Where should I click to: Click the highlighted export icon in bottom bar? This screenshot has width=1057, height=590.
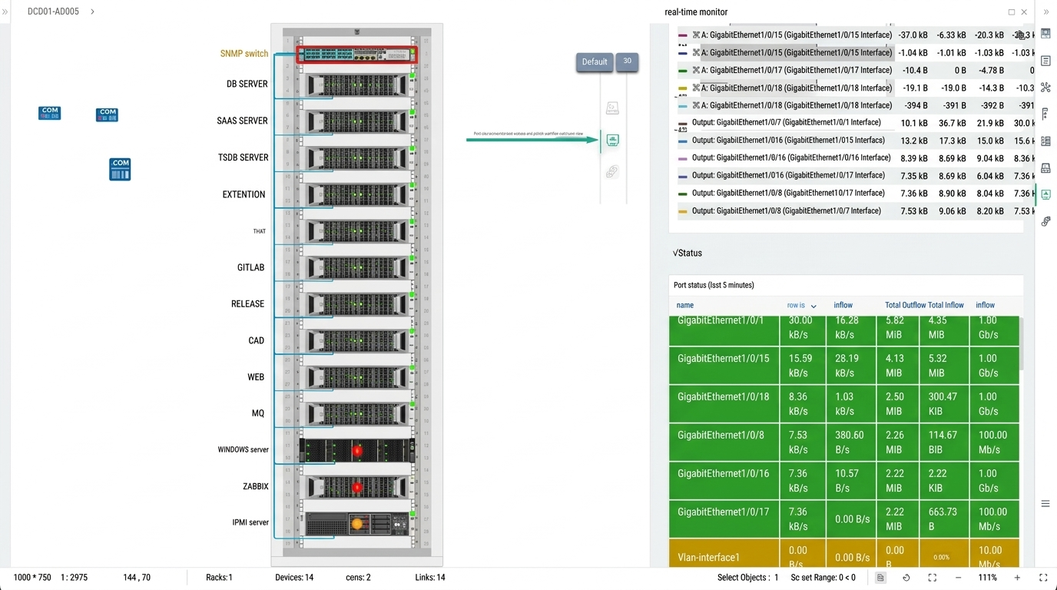click(881, 578)
